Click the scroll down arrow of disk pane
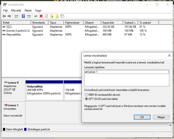 (170, 125)
